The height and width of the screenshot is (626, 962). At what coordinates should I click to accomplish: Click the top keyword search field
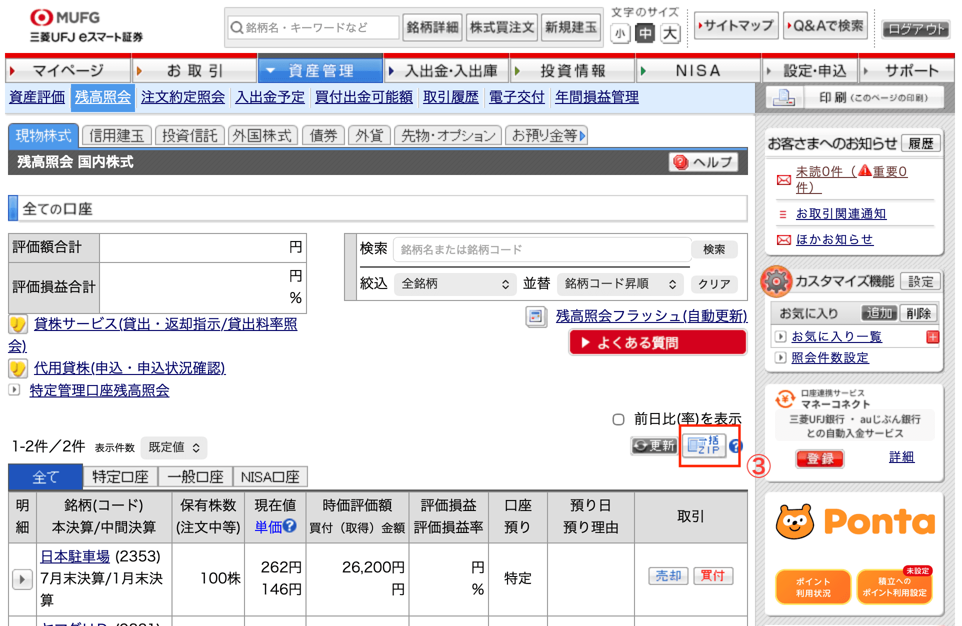[313, 27]
